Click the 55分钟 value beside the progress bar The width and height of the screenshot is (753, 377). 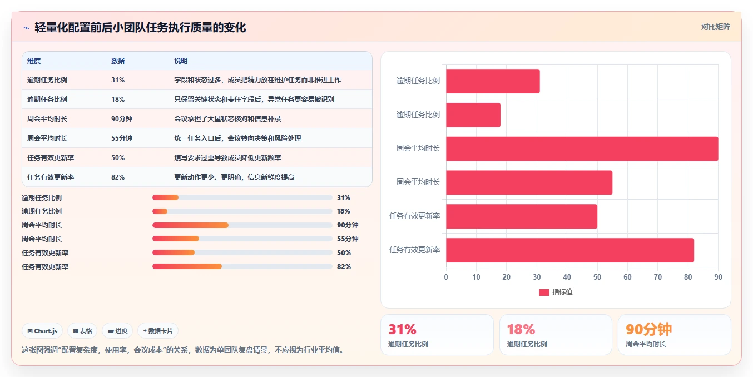click(x=348, y=239)
